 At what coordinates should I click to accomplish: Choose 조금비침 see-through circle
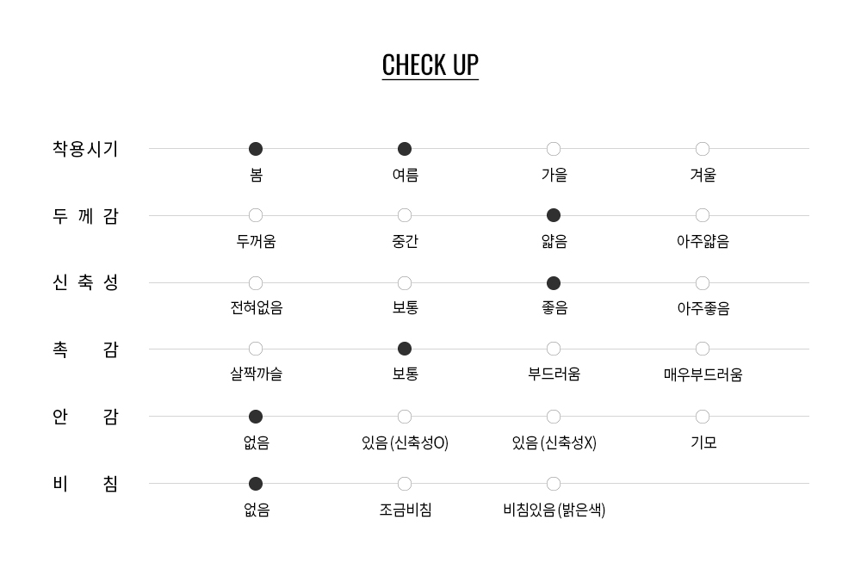[x=405, y=484]
